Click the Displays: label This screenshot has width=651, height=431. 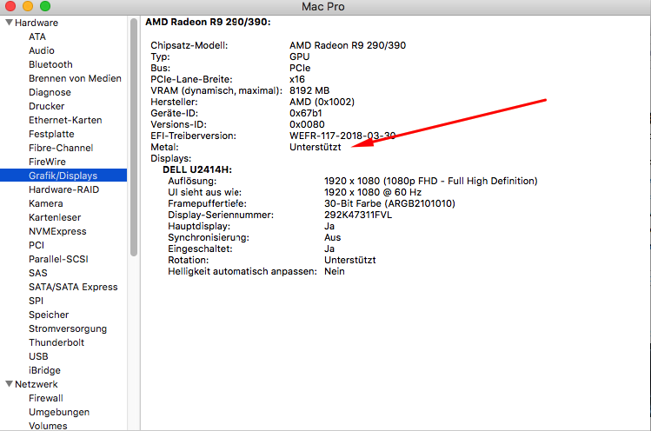(171, 158)
